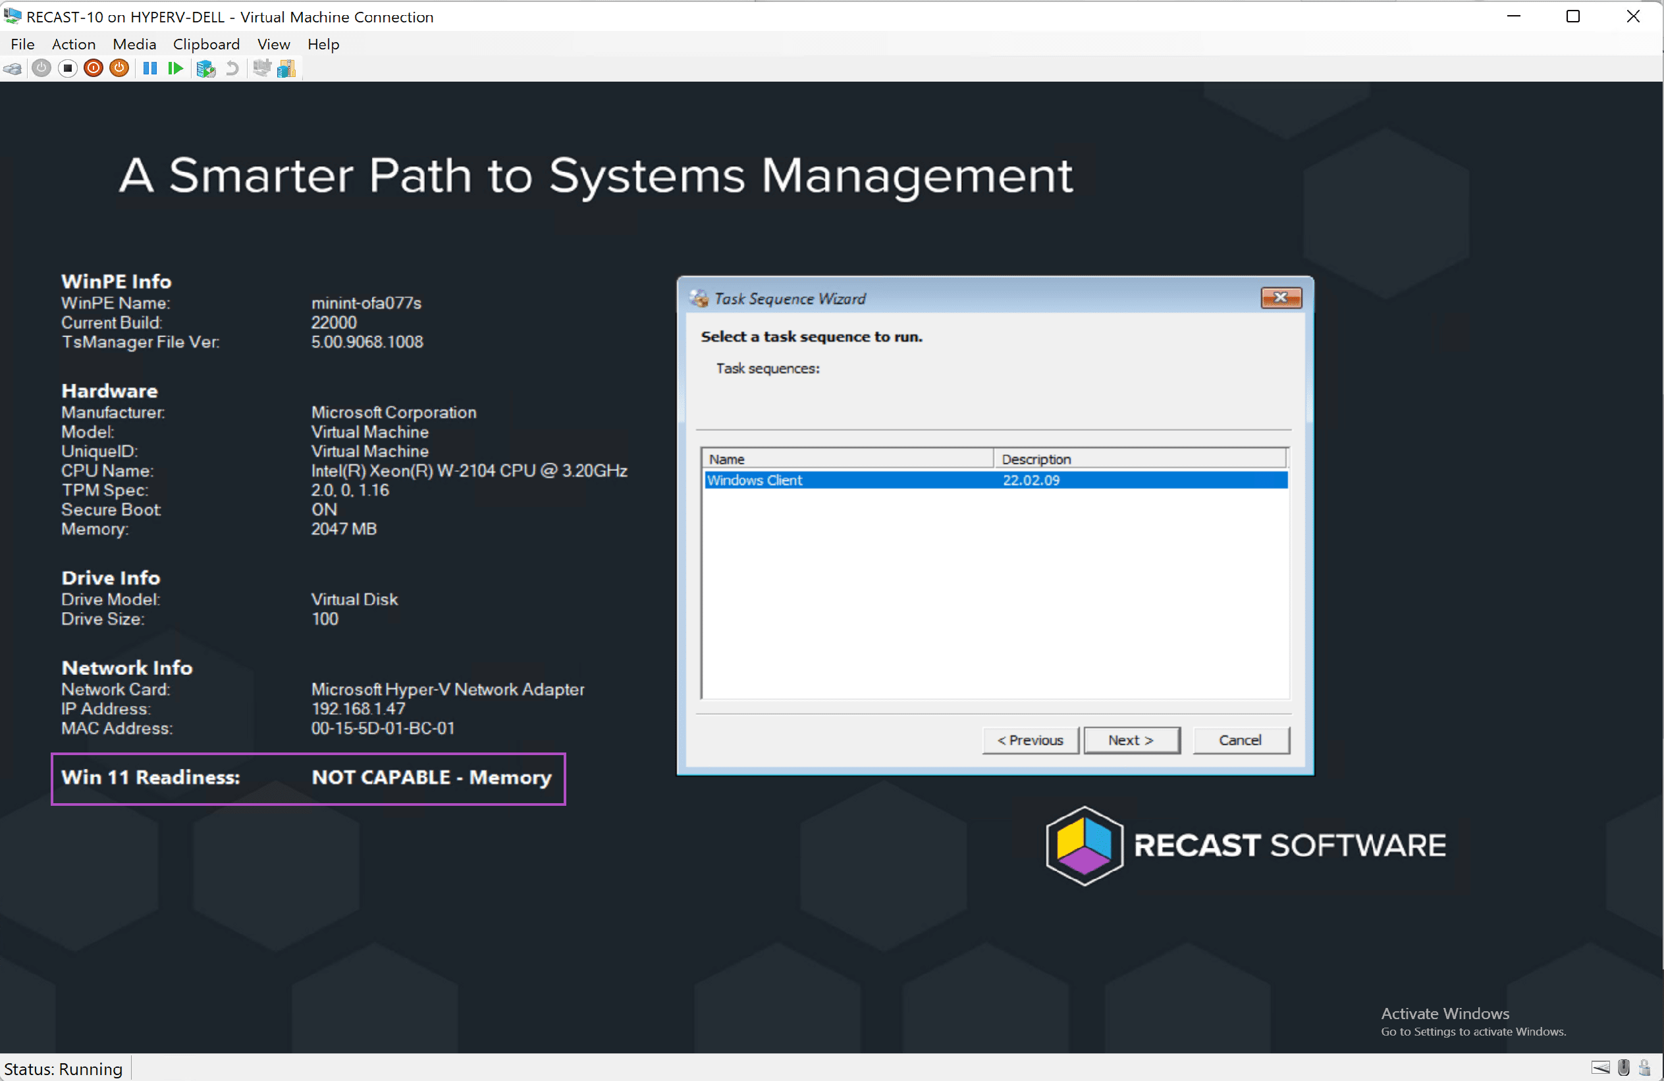The image size is (1664, 1081).
Task: Open the Media menu
Action: [134, 44]
